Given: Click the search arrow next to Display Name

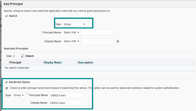Looking at the screenshot, I should (x=118, y=41).
